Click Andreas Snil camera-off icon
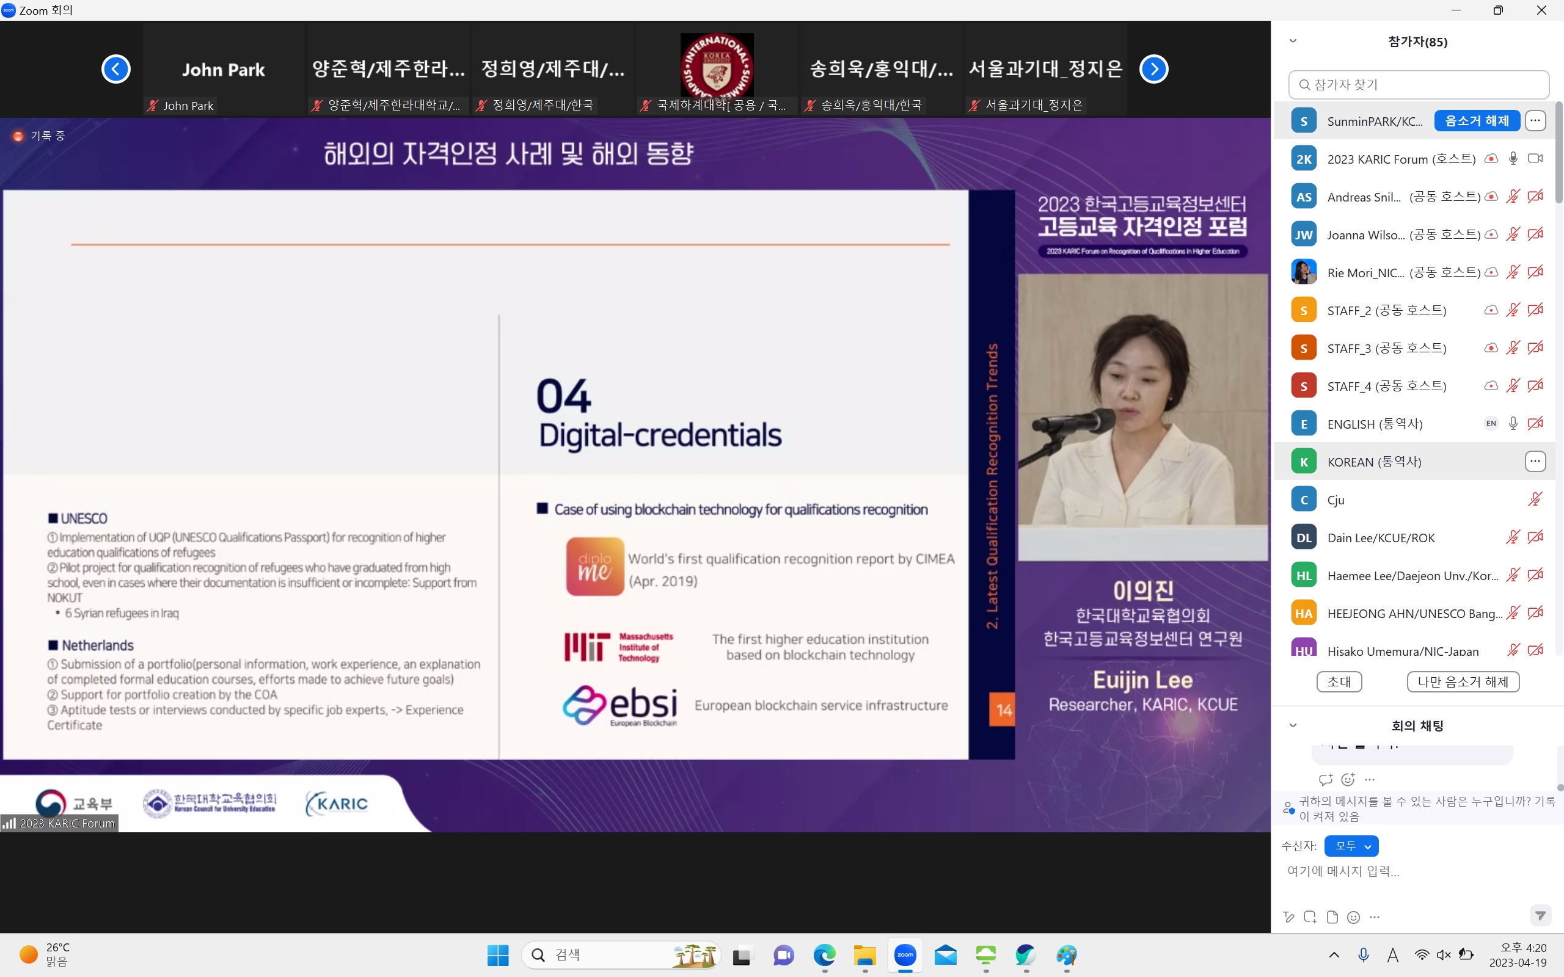Screen dimensions: 1564x977 1535,197
